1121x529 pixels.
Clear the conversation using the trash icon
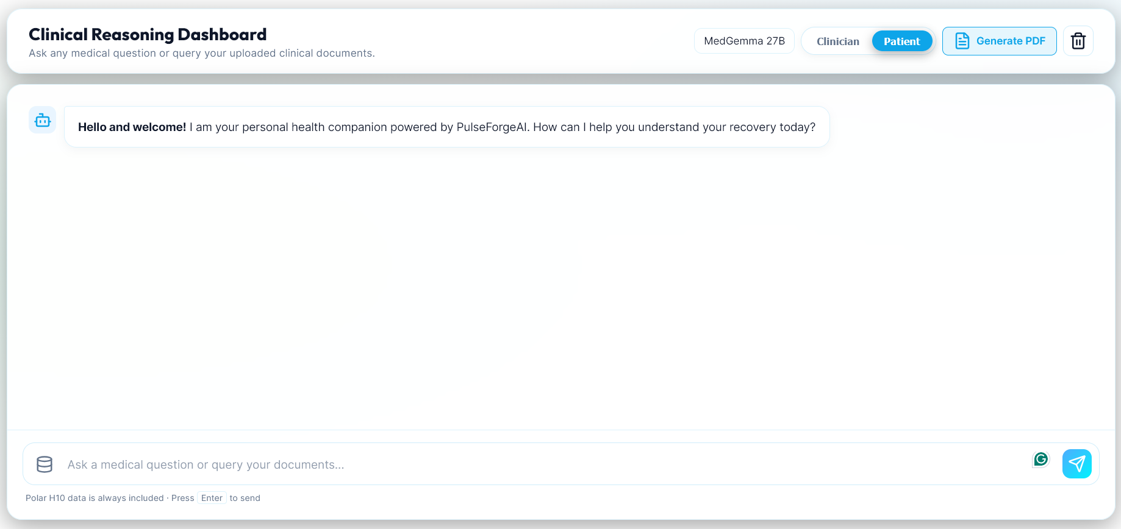1078,40
